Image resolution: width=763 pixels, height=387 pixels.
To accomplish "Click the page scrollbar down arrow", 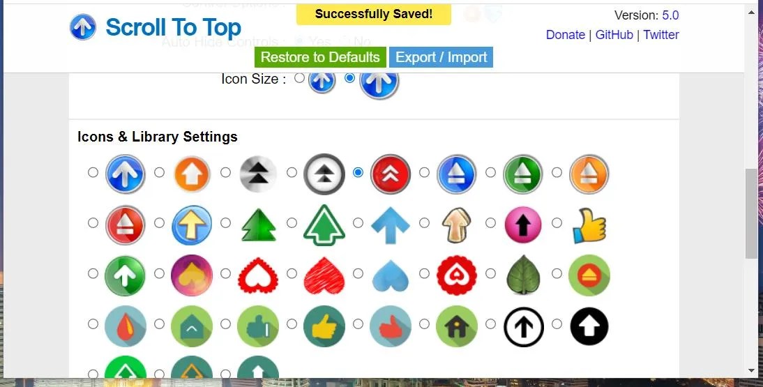I will point(751,371).
